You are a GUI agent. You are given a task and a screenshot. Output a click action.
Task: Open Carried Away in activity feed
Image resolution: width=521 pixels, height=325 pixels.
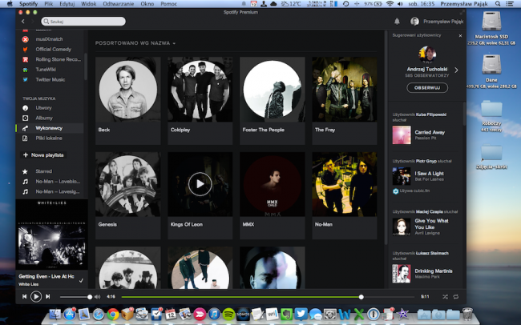pos(430,132)
